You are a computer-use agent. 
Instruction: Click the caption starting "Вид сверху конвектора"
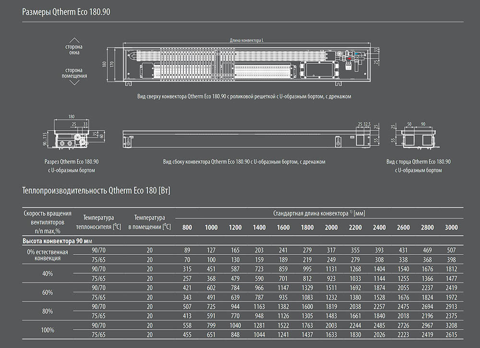244,96
